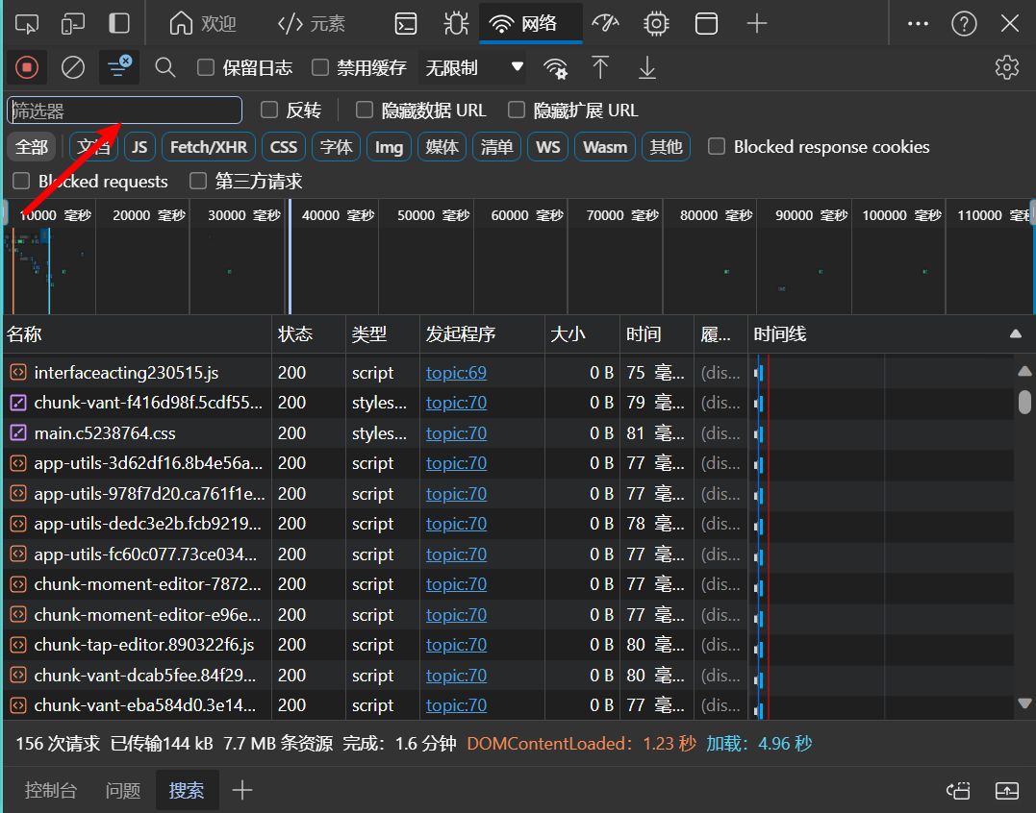This screenshot has width=1036, height=813.
Task: Open the three-dot customize menu
Action: 918,24
